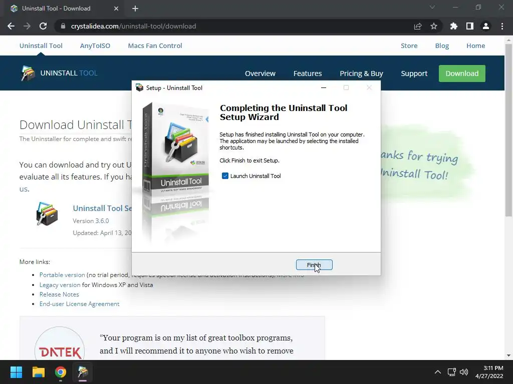Viewport: 513px width, 384px height.
Task: Click the Uninstall Tool logo in header
Action: [59, 73]
